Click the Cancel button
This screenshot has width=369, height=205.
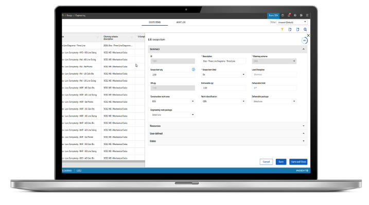266,162
